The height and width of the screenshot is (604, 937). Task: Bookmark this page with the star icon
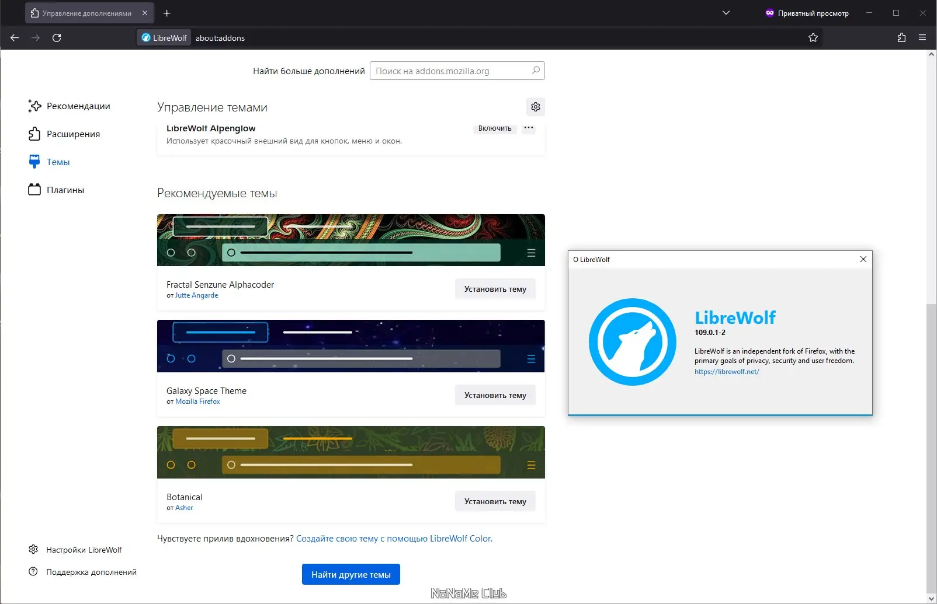(813, 38)
